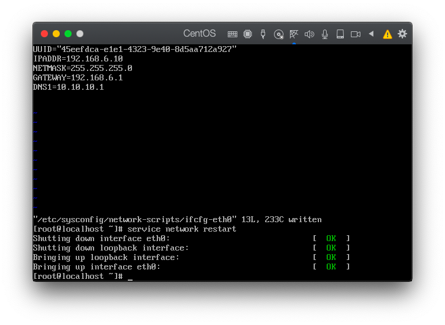445x325 pixels.
Task: Click 'Shutting down loopback interface:' line
Action: tap(111, 248)
